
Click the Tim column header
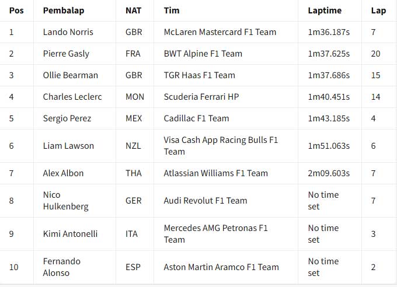point(172,10)
